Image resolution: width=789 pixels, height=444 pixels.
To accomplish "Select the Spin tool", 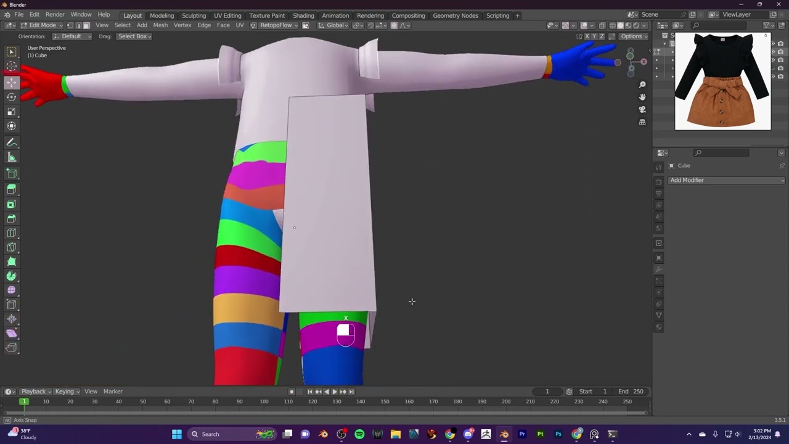I will [12, 276].
